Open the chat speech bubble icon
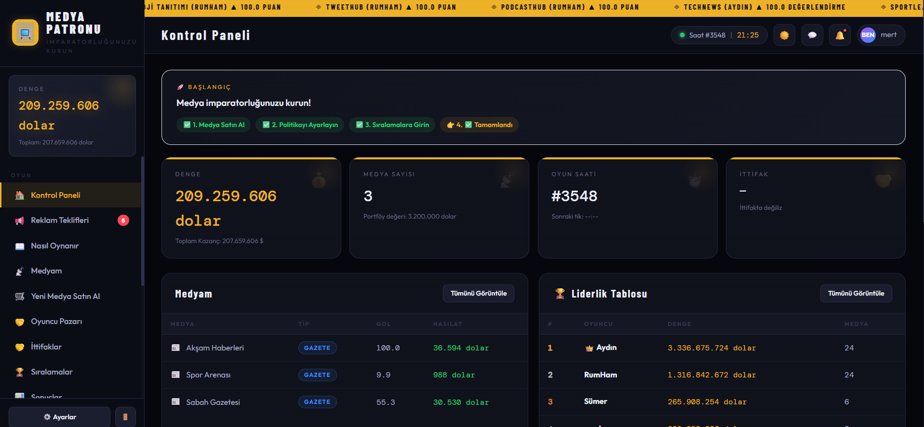The width and height of the screenshot is (924, 427). coord(812,35)
